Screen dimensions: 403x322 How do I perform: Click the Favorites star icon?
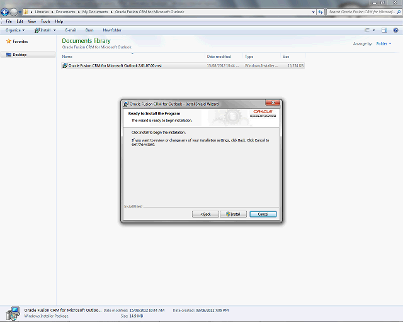pyautogui.click(x=9, y=42)
